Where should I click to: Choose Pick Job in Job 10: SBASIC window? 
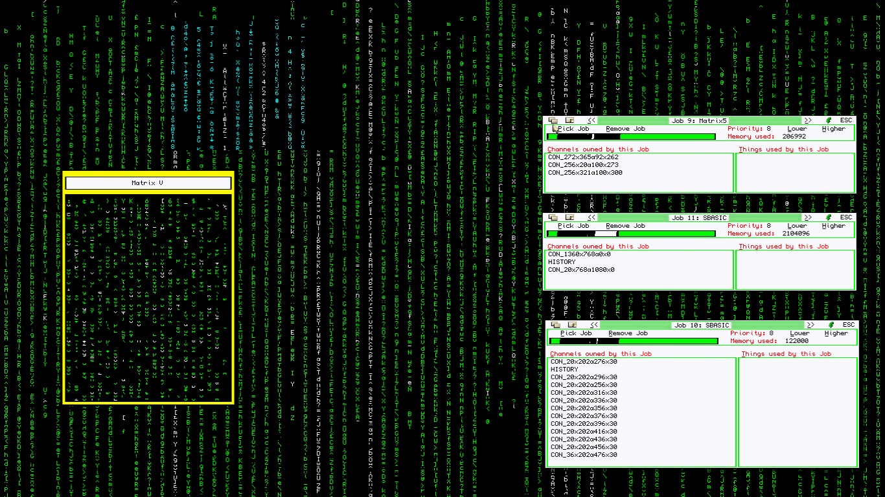(576, 333)
